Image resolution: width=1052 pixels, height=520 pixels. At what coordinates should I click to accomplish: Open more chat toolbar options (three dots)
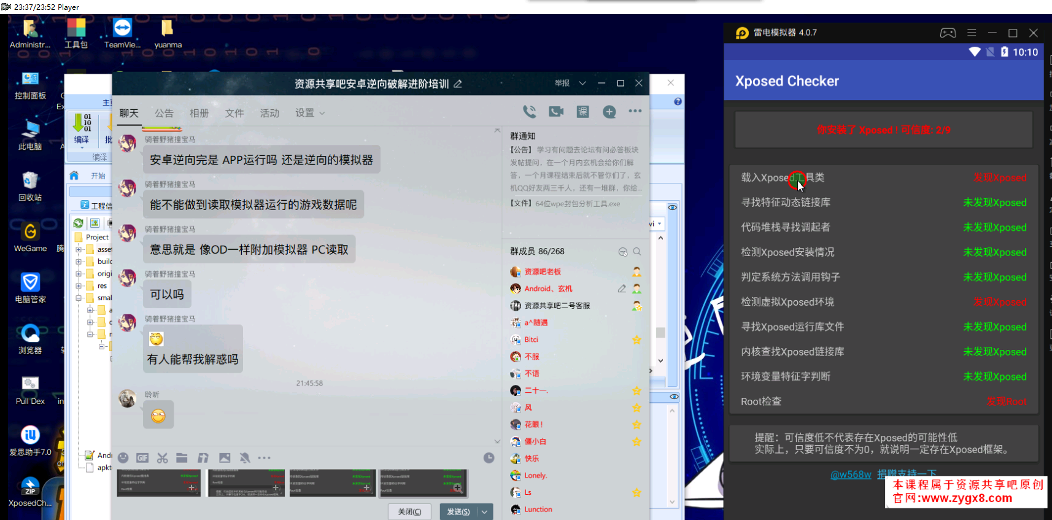264,458
